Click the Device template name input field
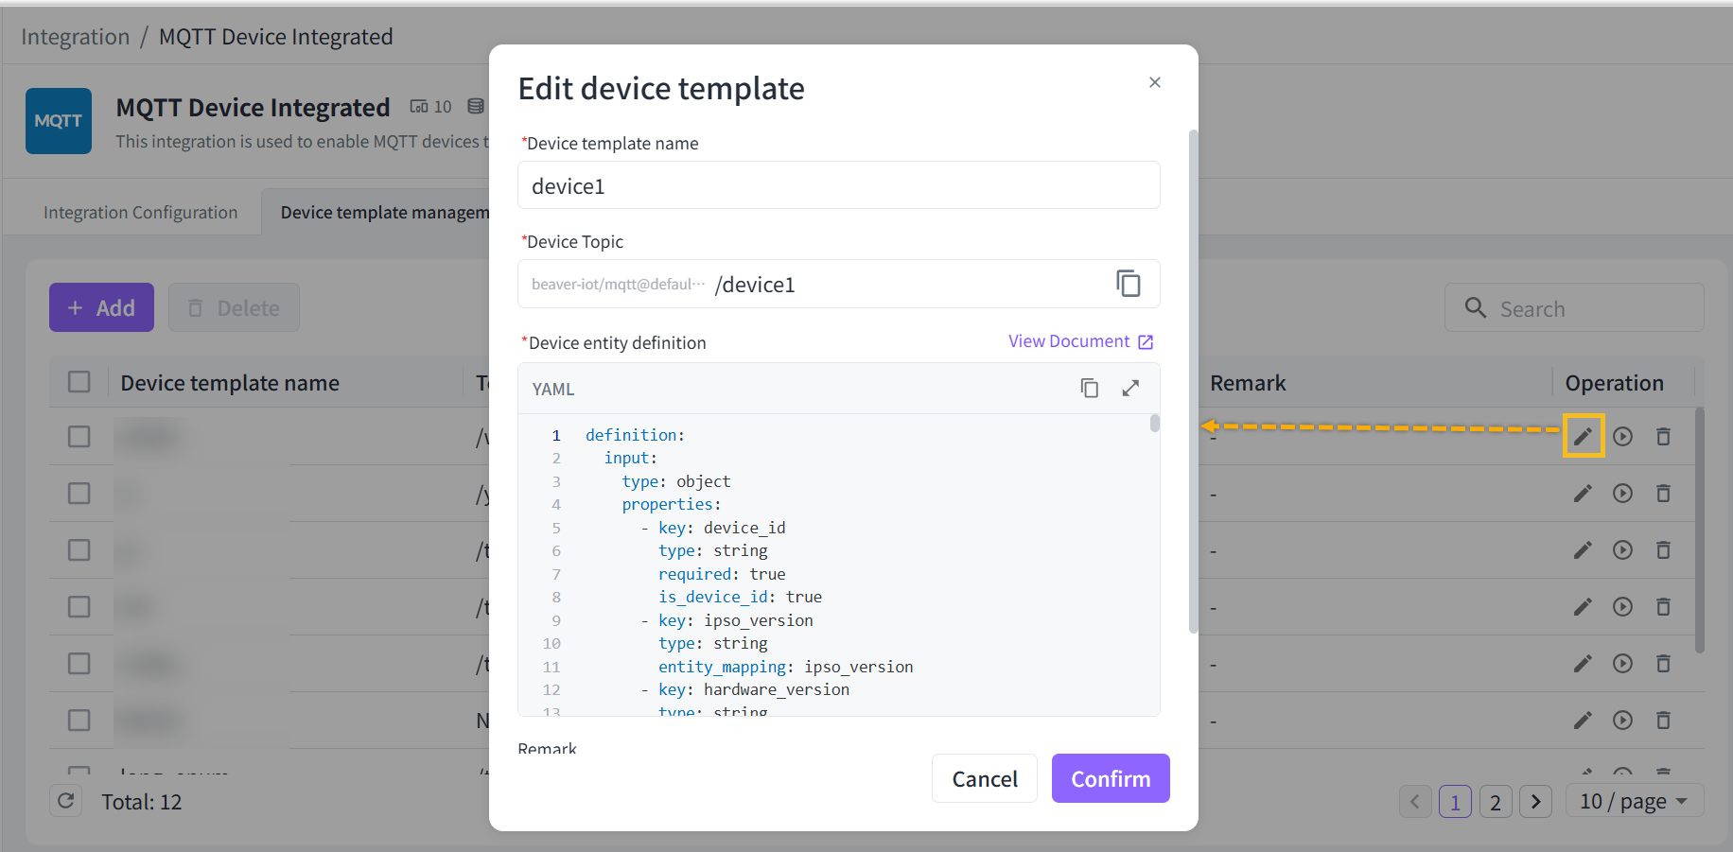The image size is (1733, 852). coord(838,185)
